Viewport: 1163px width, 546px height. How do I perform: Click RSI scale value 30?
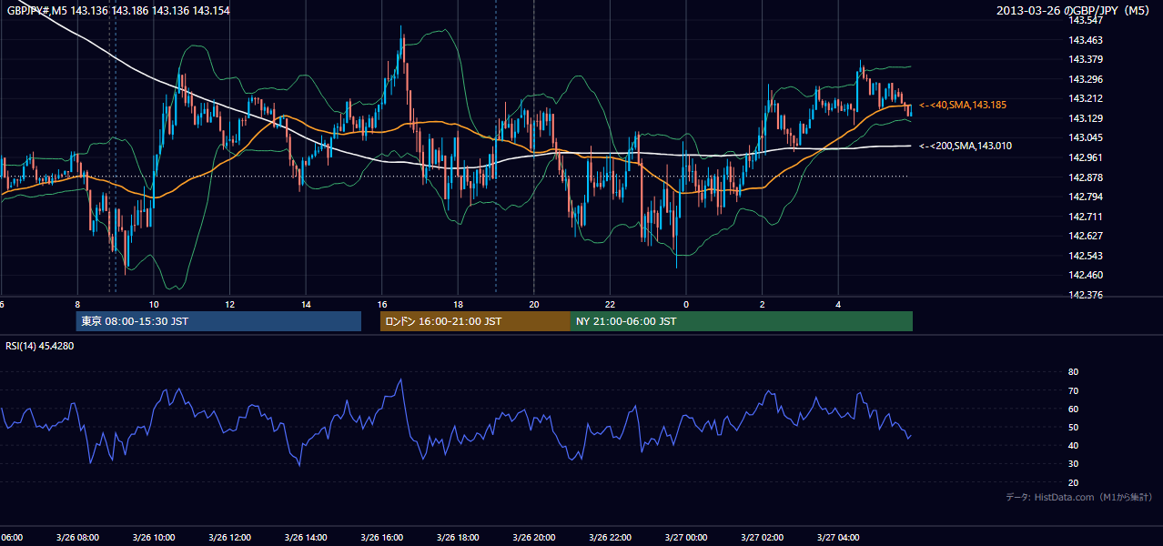click(1073, 464)
